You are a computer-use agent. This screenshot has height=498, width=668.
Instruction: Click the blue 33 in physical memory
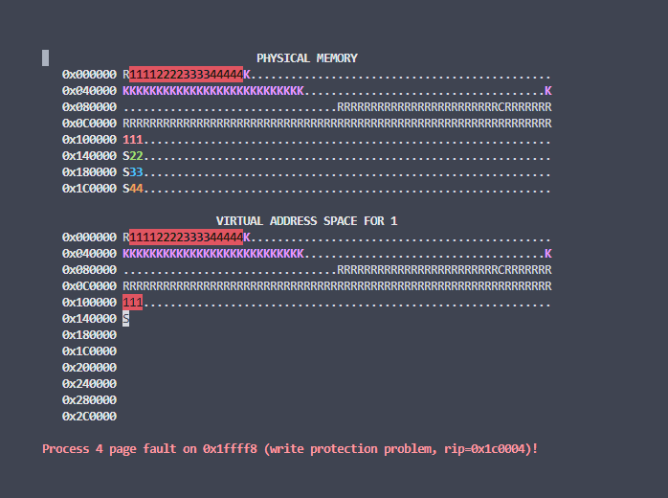[x=137, y=172]
